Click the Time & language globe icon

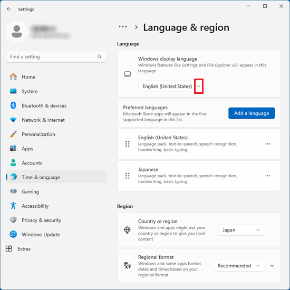coord(13,177)
